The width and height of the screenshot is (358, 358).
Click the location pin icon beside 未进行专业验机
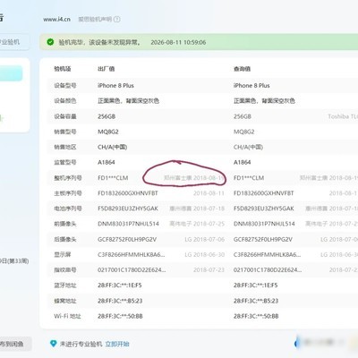coord(53,344)
